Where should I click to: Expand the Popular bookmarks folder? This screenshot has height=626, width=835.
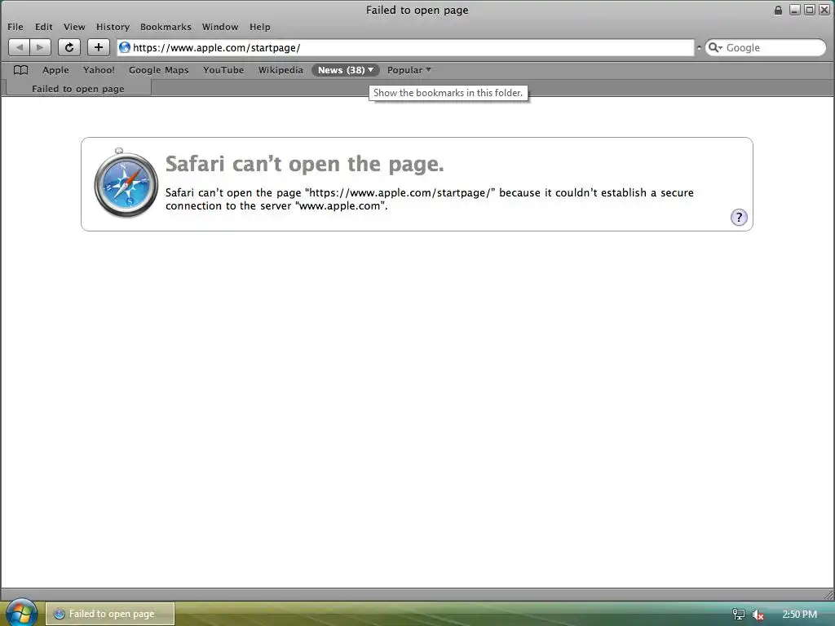pos(409,70)
